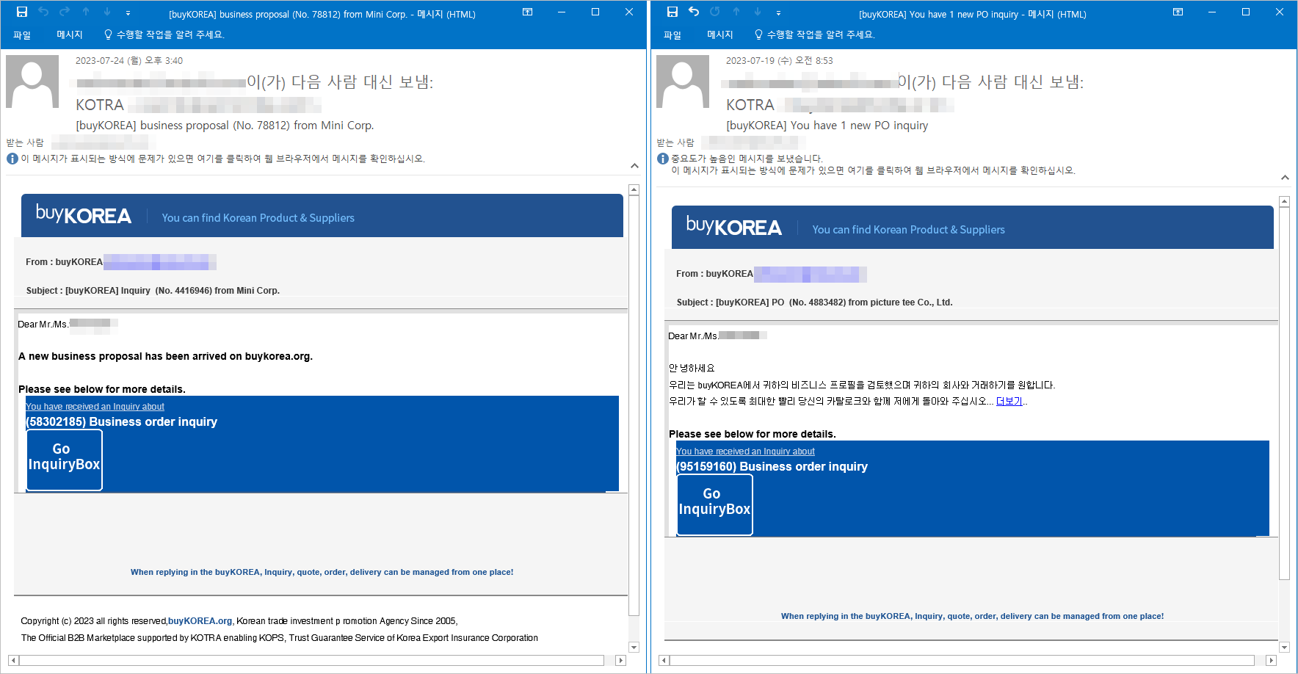Minimize the left message window
This screenshot has width=1298, height=674.
click(562, 12)
